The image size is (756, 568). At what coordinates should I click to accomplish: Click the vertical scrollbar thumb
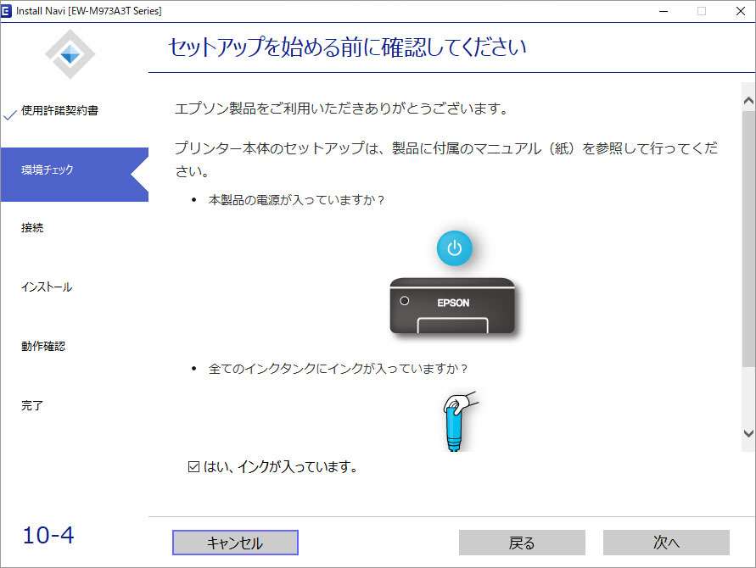748,237
